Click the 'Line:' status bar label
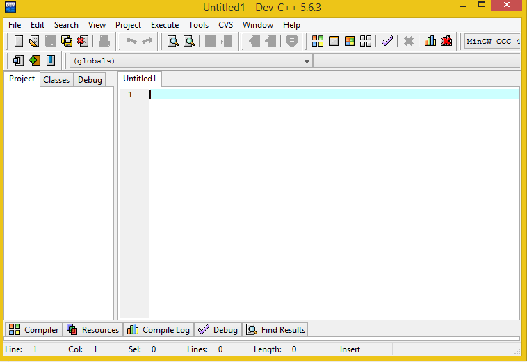The width and height of the screenshot is (527, 362). coord(14,349)
